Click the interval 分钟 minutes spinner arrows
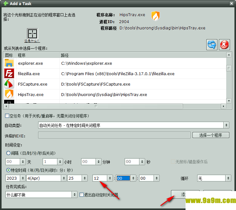This screenshot has width=236, height=210. click(x=98, y=162)
